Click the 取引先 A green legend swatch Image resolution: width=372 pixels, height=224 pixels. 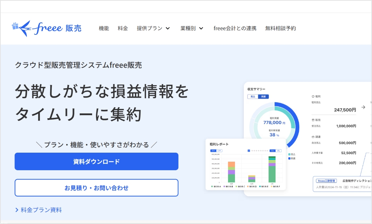[x=211, y=186]
